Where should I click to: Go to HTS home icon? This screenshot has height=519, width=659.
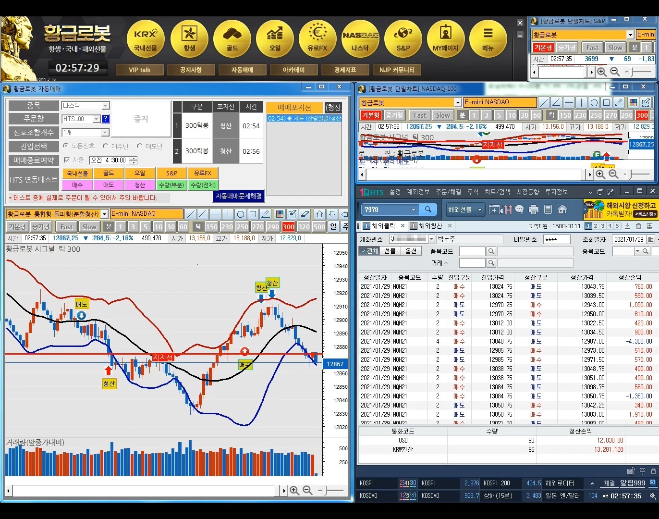click(x=562, y=210)
